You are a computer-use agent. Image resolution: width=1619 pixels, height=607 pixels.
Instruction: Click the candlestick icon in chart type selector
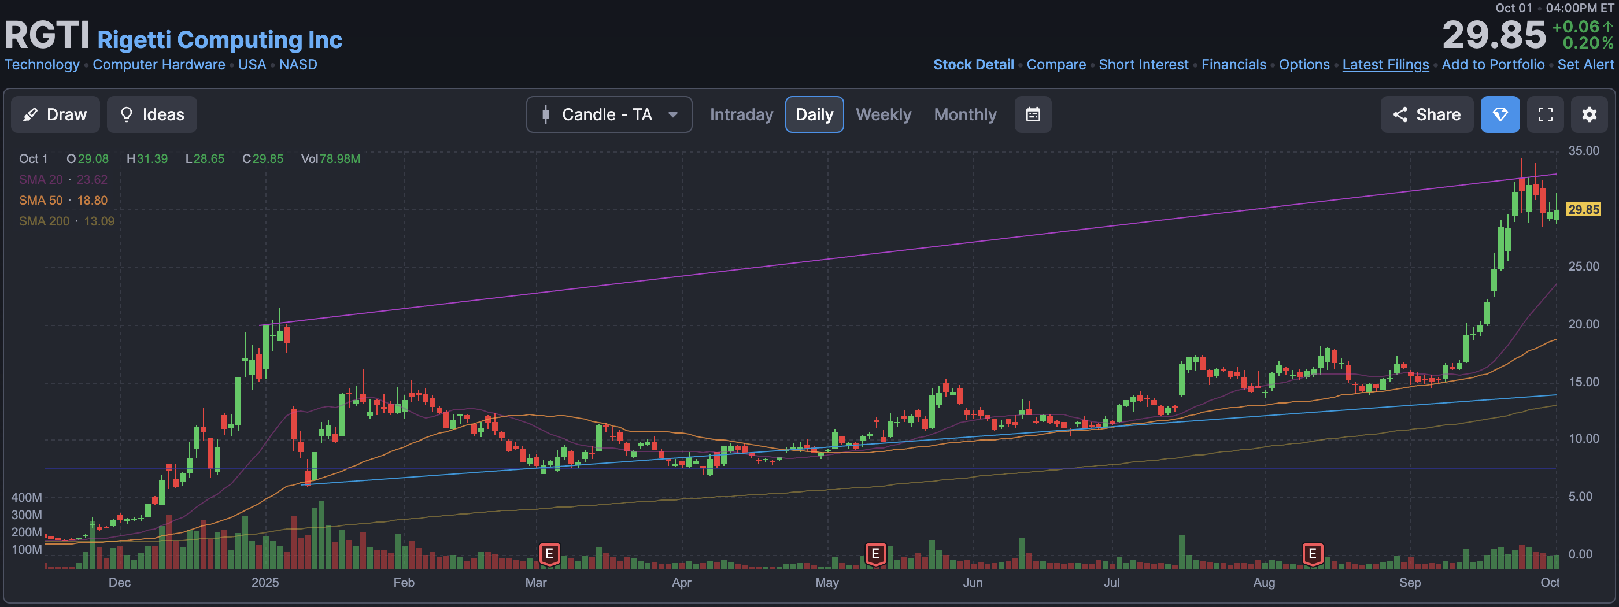545,114
